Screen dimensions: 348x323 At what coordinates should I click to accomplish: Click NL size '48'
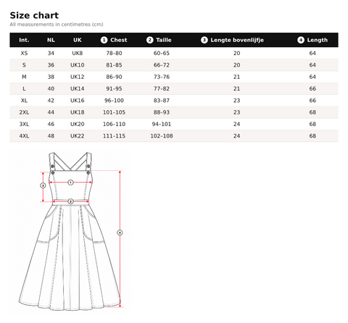[51, 136]
